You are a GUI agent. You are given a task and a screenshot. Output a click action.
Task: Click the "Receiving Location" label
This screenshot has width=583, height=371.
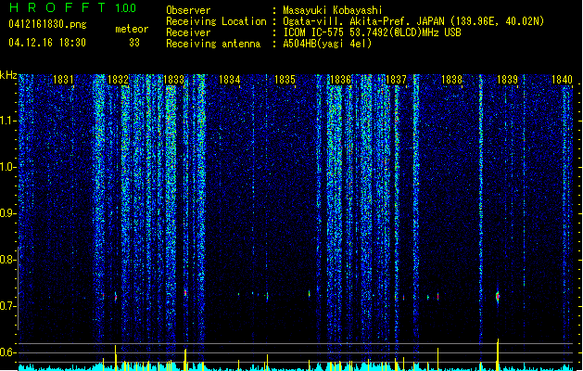(216, 21)
